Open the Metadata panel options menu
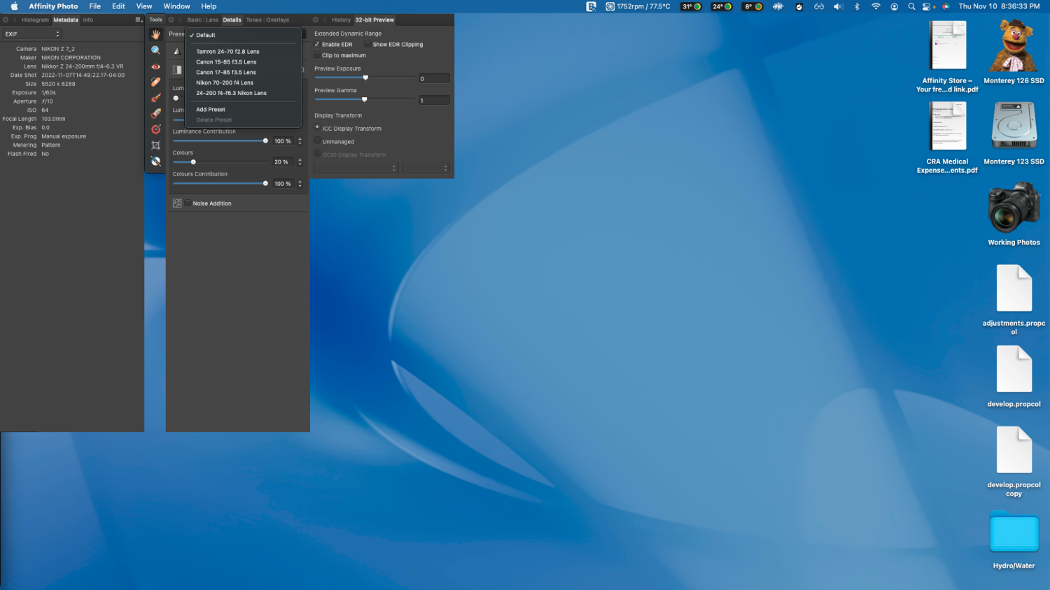Screen dimensions: 1050x590 tap(139, 20)
